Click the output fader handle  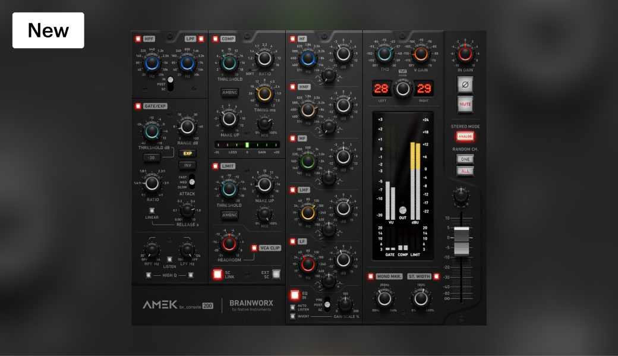(462, 241)
